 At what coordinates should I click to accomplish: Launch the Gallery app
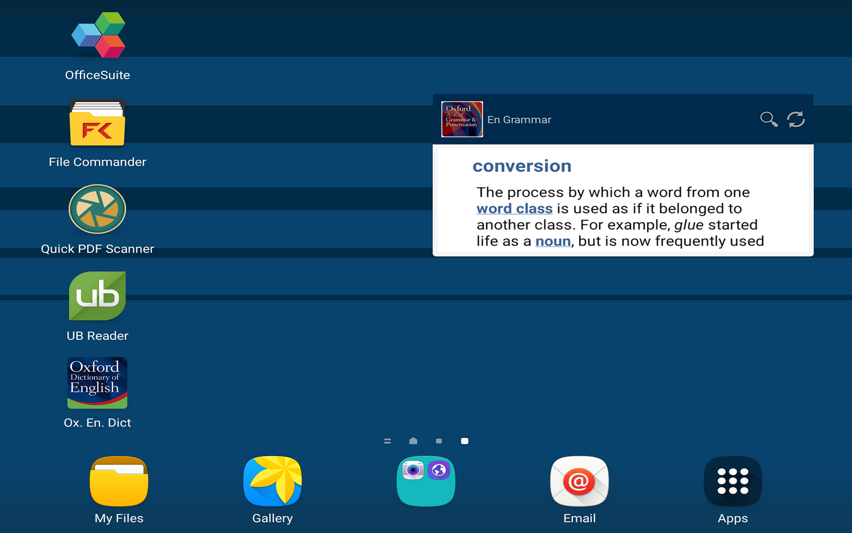(x=272, y=482)
